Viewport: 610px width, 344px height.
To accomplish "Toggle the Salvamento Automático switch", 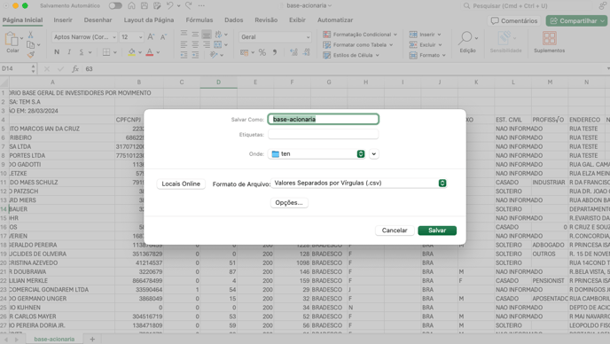I will coord(115,5).
